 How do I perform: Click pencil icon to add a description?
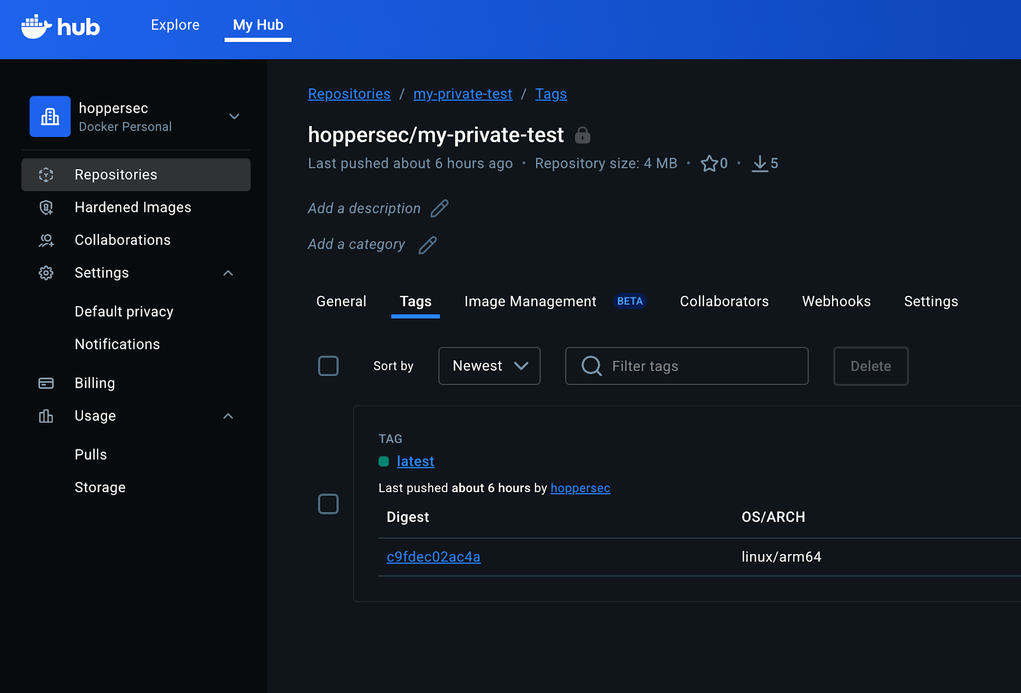(440, 208)
